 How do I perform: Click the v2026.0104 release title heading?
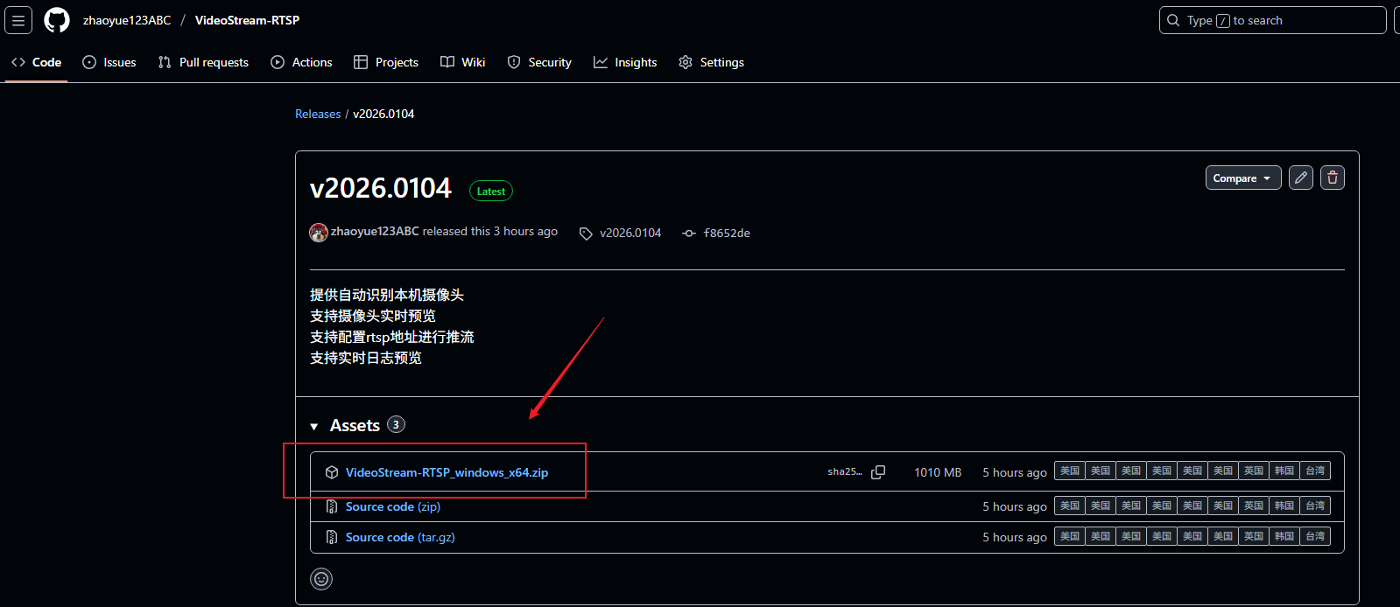pyautogui.click(x=381, y=188)
